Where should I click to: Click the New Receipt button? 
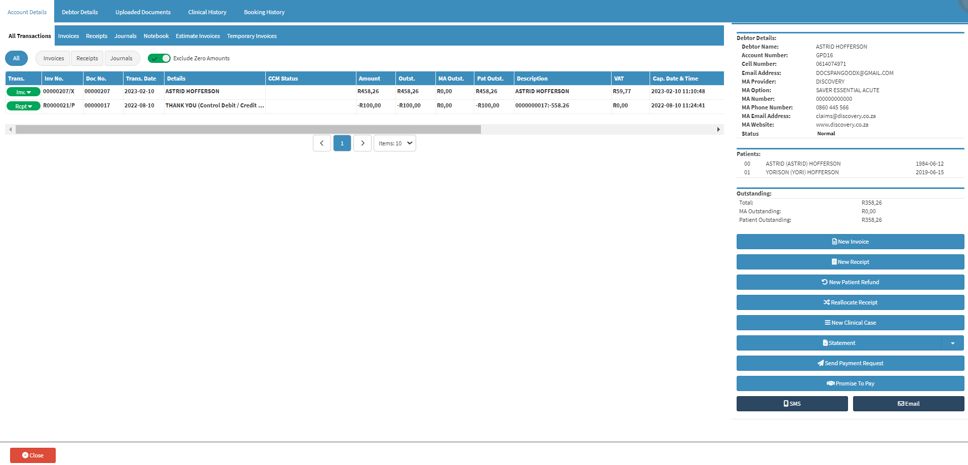850,262
